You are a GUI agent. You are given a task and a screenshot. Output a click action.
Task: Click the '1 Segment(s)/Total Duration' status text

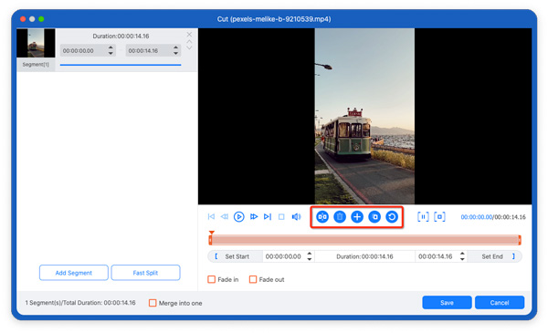coord(80,303)
